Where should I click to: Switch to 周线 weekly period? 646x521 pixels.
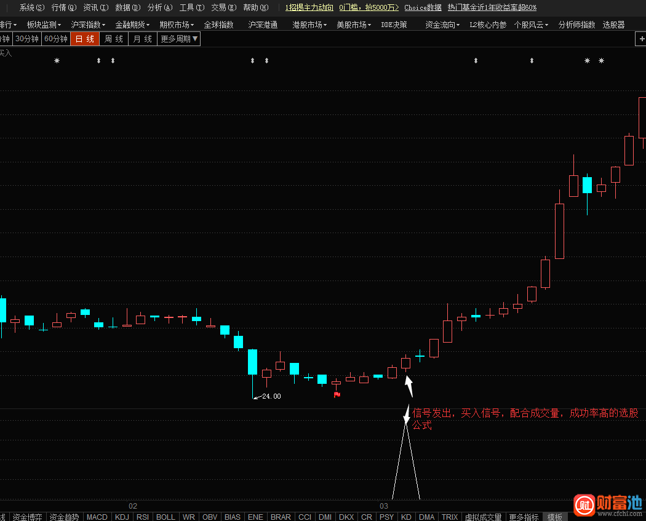tap(114, 39)
